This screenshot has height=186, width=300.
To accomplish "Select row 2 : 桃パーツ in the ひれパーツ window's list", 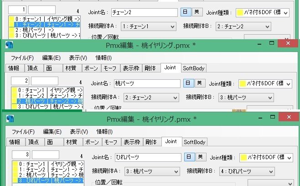I will pos(48,175).
